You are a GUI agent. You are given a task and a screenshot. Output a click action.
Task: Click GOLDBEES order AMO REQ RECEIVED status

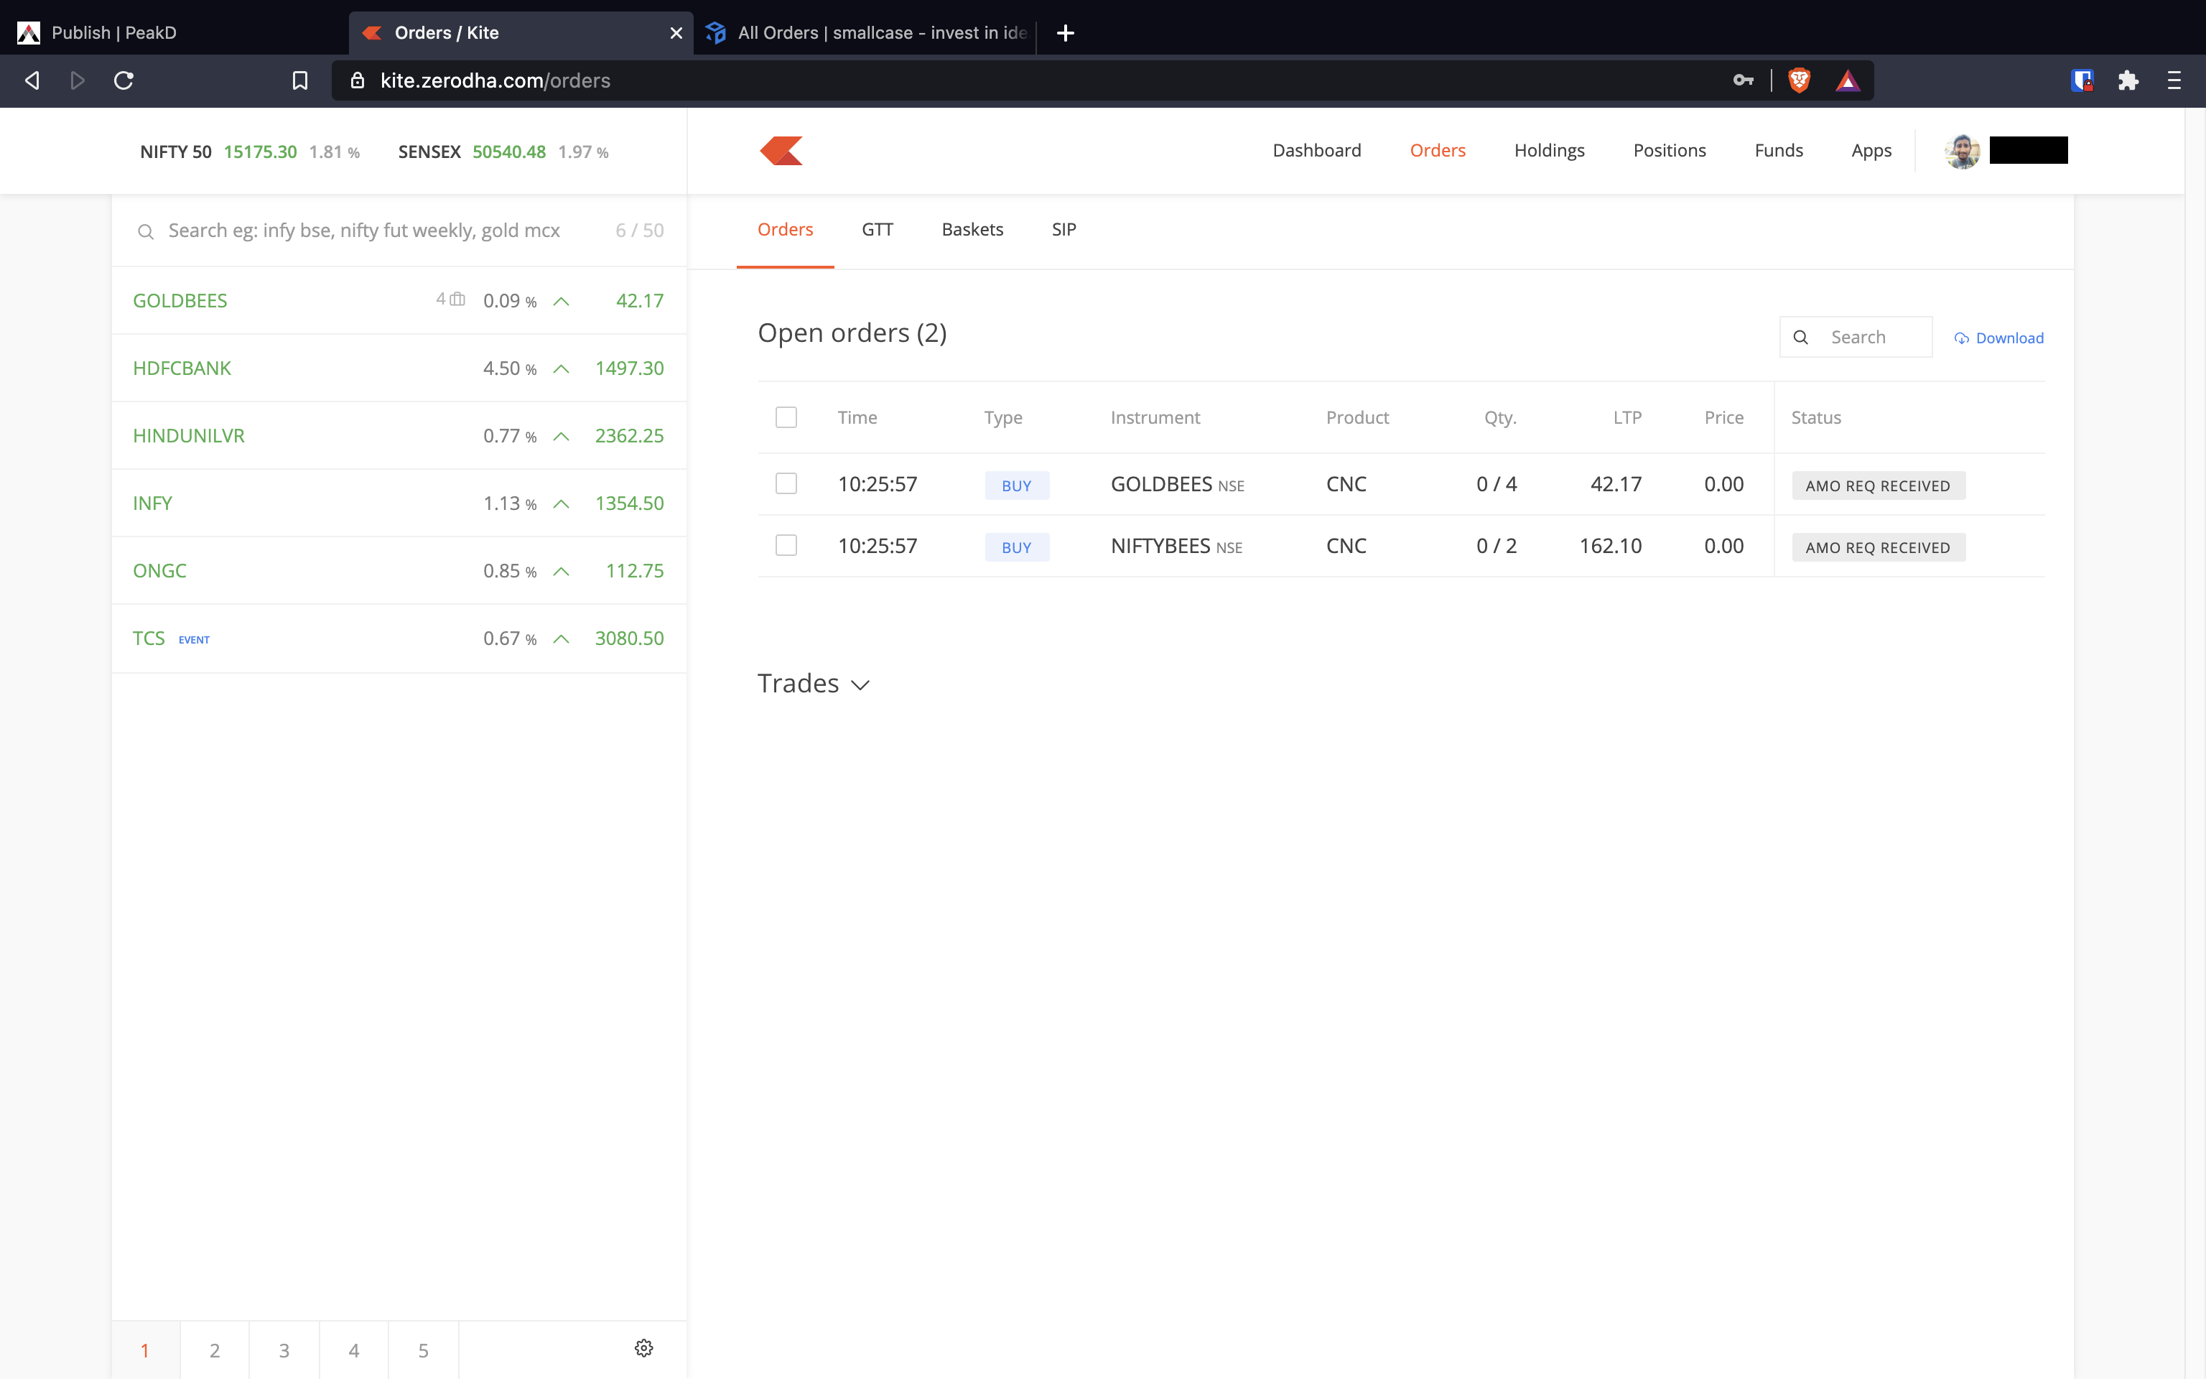tap(1878, 486)
